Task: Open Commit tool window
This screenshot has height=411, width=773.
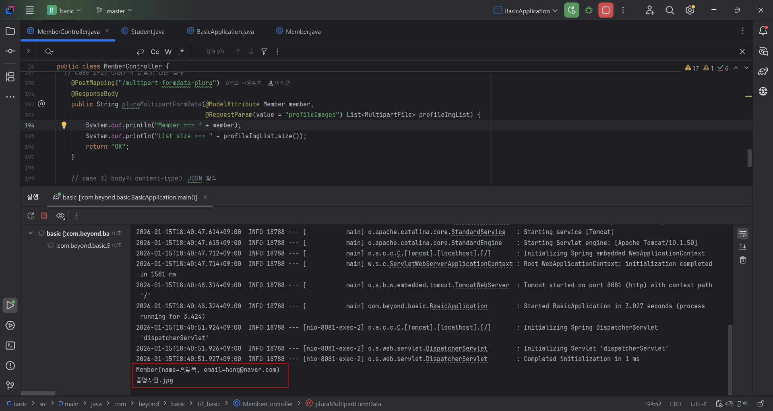Action: pos(10,51)
